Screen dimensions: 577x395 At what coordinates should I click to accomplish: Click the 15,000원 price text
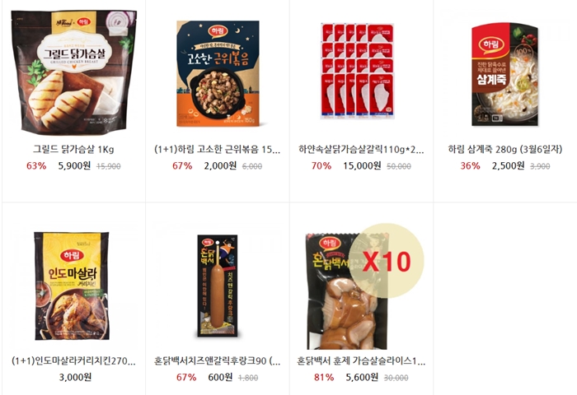362,165
